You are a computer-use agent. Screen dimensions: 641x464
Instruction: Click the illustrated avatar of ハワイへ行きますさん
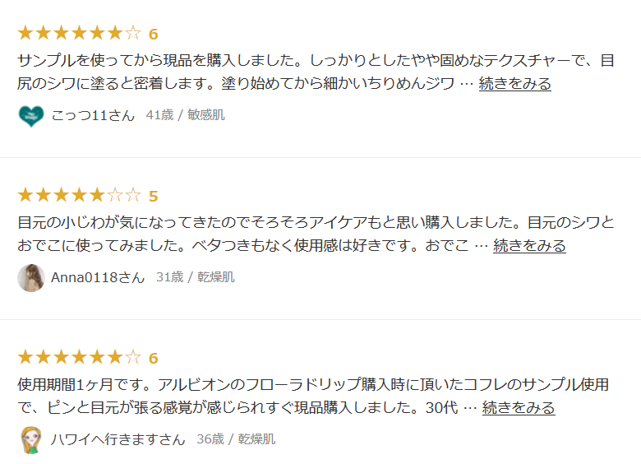click(30, 439)
